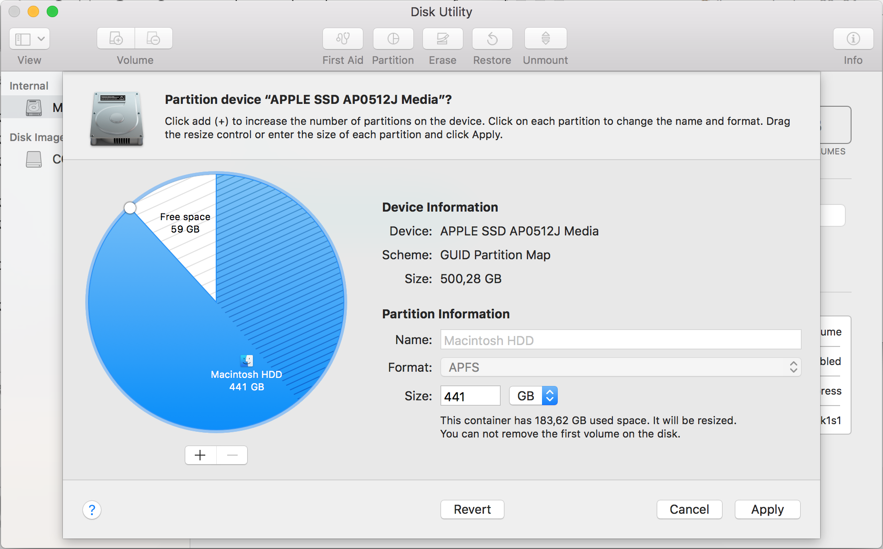Click the remove volume icon in toolbar
The height and width of the screenshot is (549, 883).
[x=153, y=39]
